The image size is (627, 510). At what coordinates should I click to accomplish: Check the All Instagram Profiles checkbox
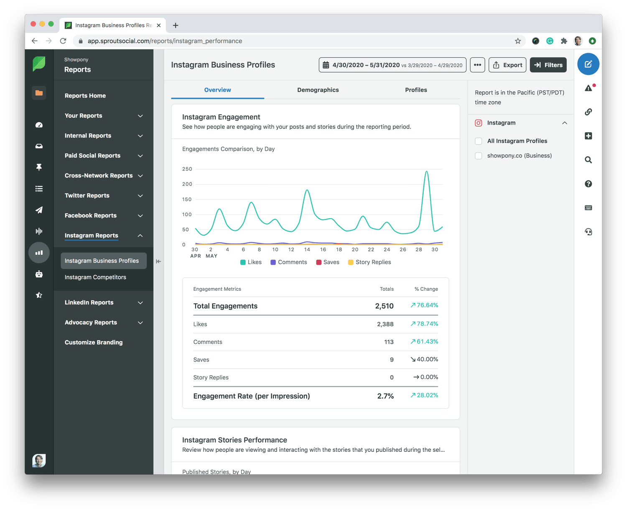(479, 141)
